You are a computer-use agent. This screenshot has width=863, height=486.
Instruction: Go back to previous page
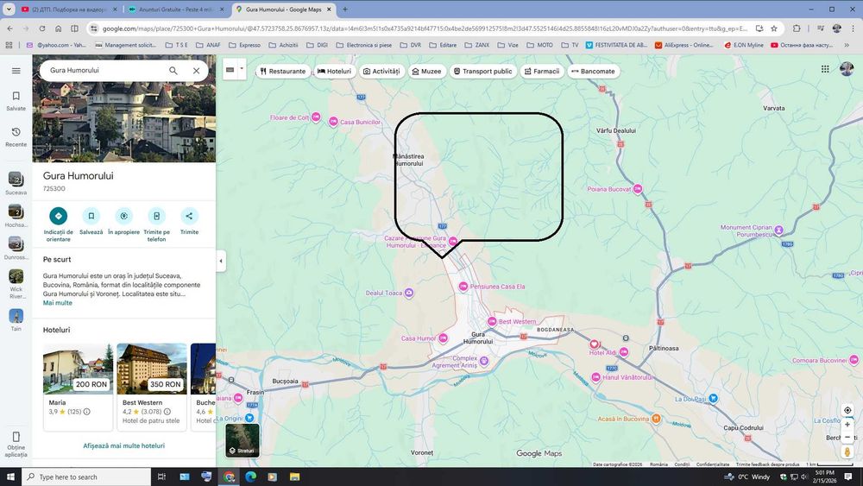pyautogui.click(x=9, y=28)
